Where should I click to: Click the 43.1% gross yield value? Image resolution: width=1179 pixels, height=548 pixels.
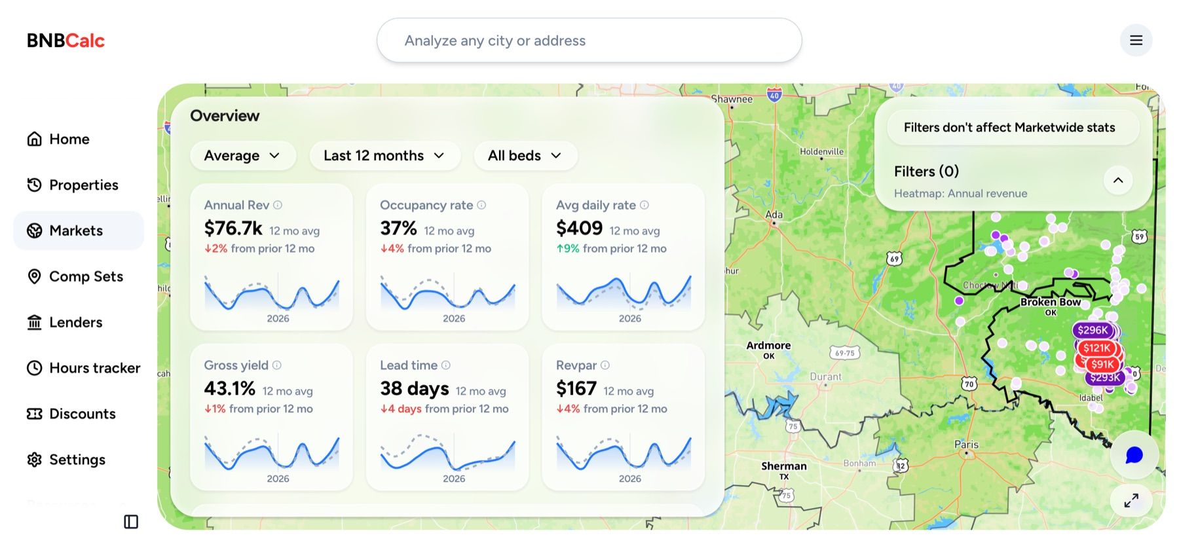click(x=229, y=388)
